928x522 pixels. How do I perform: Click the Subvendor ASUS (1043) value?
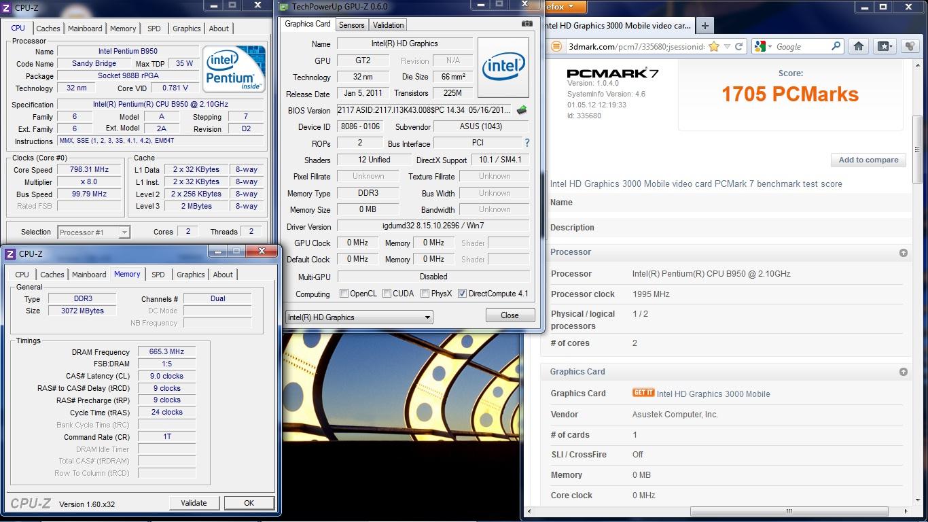click(481, 126)
